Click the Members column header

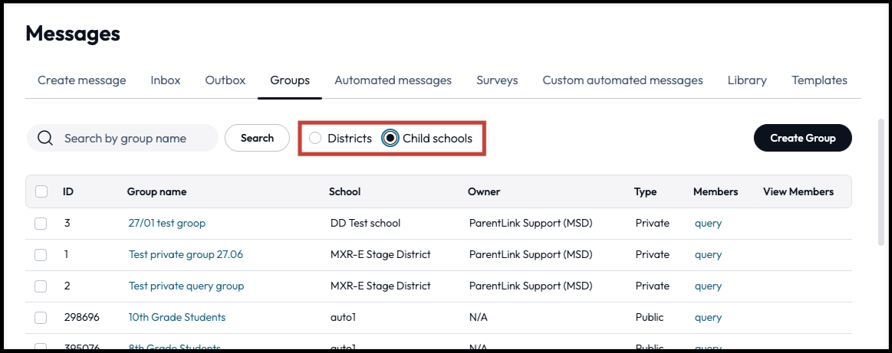point(716,192)
